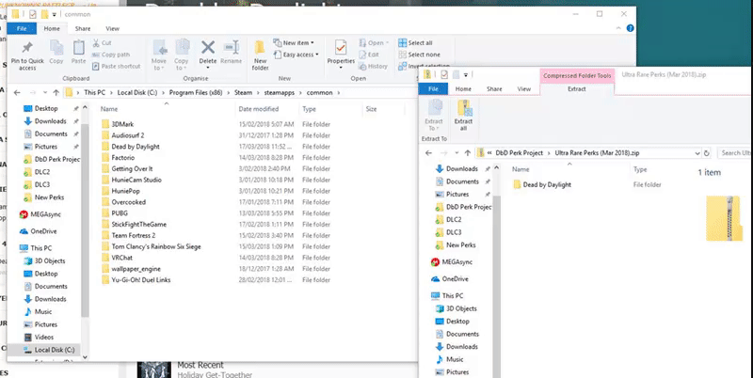Viewport: 753px width, 378px height.
Task: Sort by the Date modified column
Action: [258, 109]
